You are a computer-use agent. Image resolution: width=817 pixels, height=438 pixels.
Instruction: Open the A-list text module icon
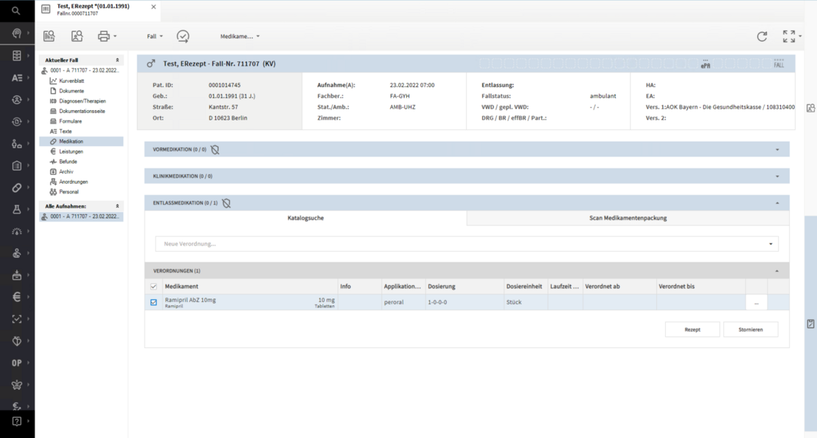point(17,78)
